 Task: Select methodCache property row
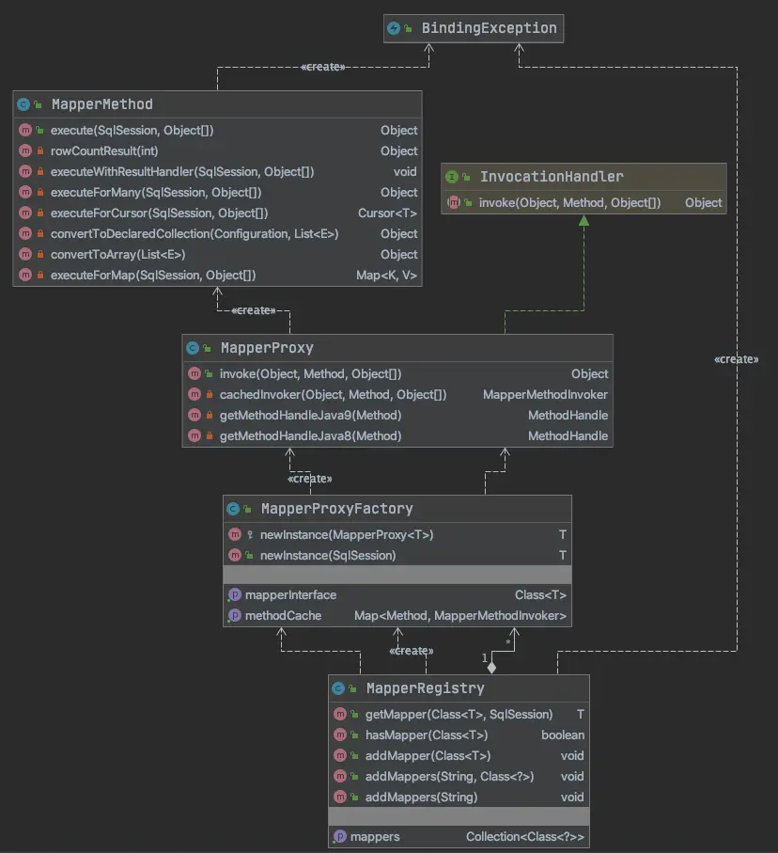pos(397,616)
